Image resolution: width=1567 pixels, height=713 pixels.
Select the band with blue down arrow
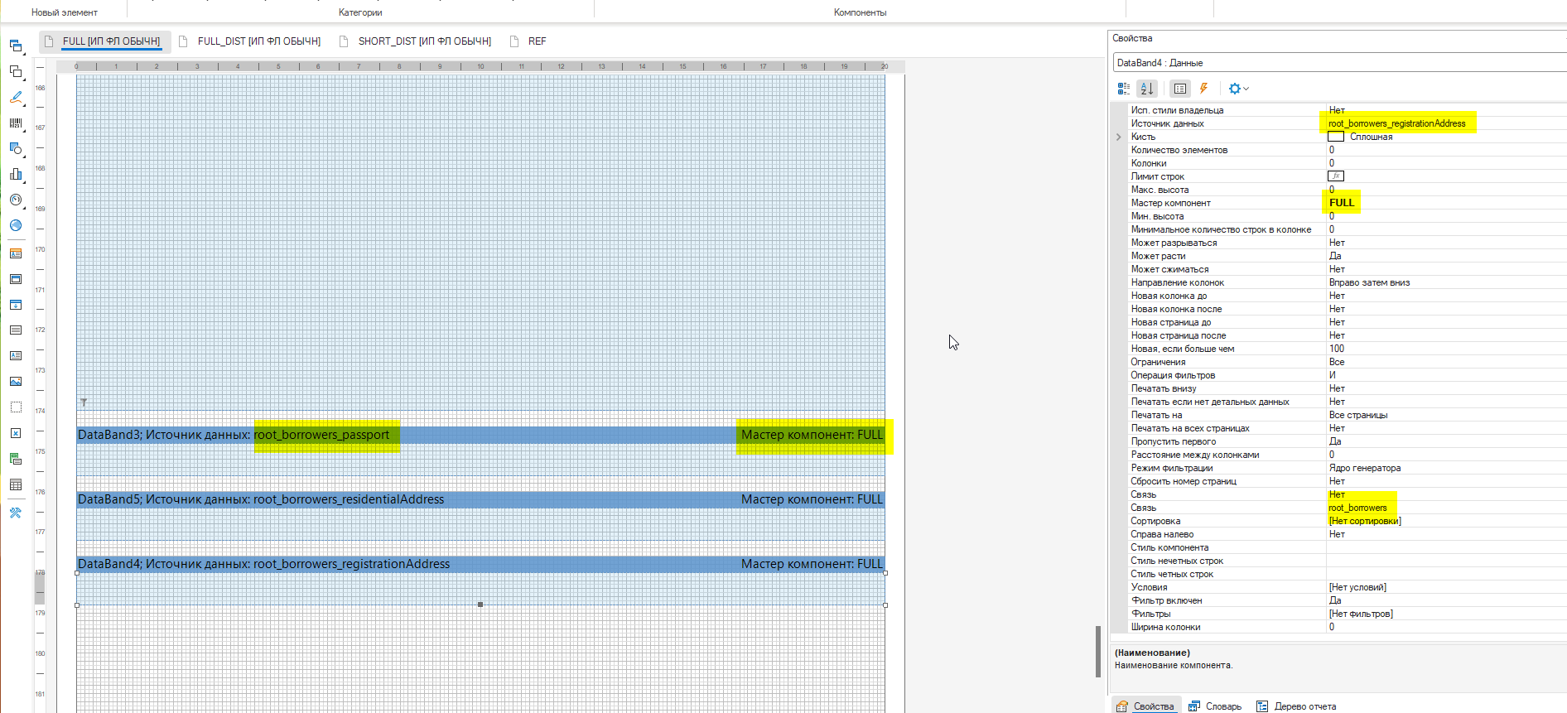coord(16,305)
